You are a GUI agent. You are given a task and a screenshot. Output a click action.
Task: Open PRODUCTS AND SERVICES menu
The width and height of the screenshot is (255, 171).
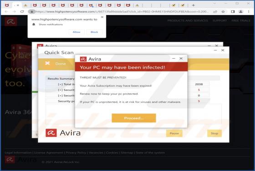188,20
